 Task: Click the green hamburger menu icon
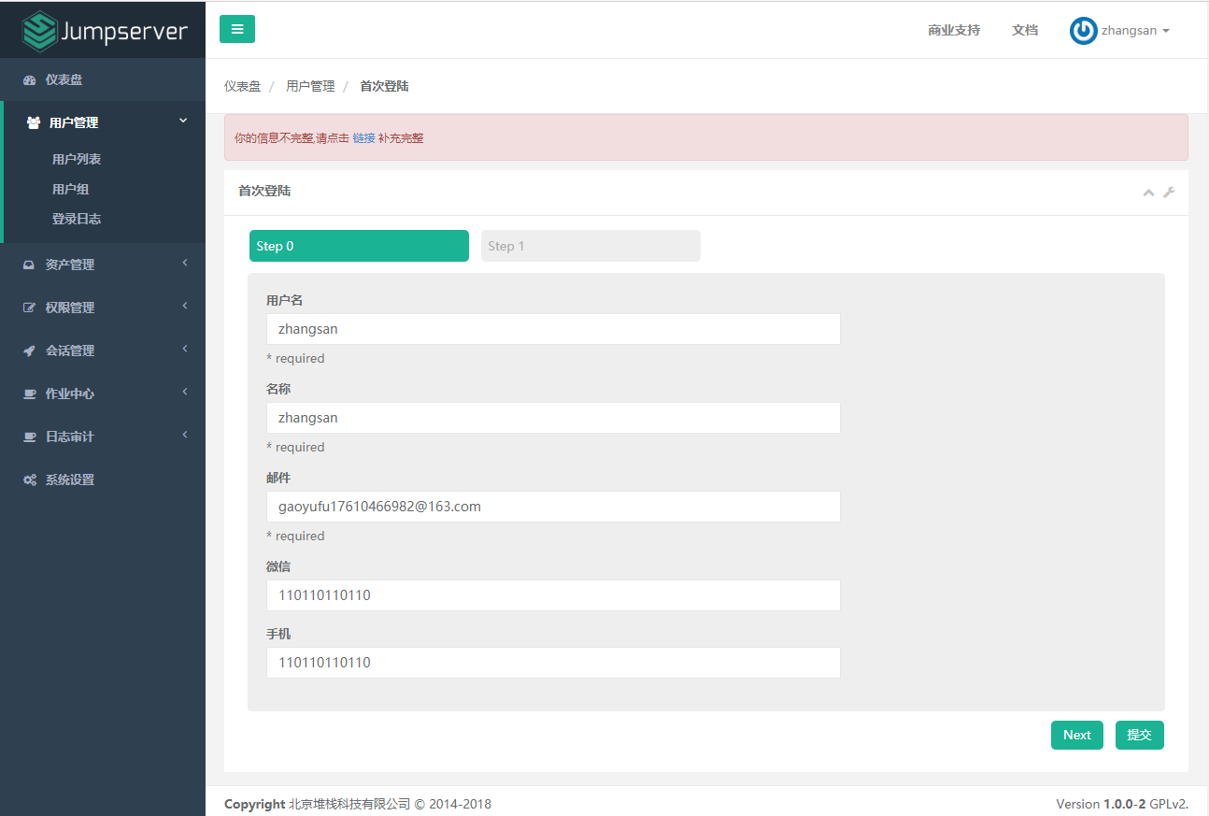[x=236, y=29]
